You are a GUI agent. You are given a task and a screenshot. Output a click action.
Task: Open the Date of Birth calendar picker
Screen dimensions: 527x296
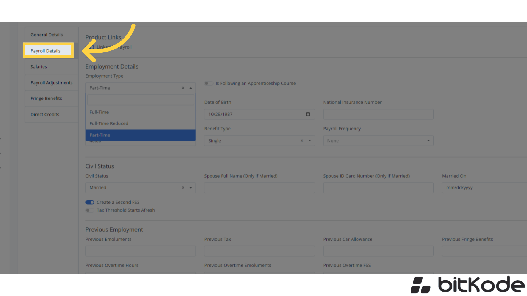308,114
